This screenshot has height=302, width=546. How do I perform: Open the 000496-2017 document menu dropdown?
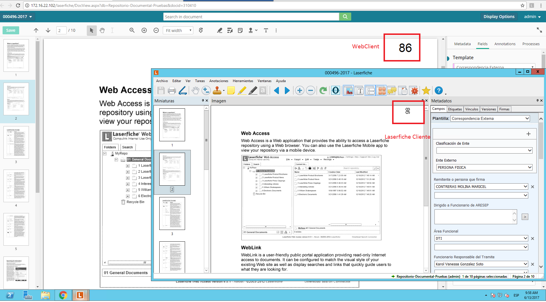pos(17,17)
